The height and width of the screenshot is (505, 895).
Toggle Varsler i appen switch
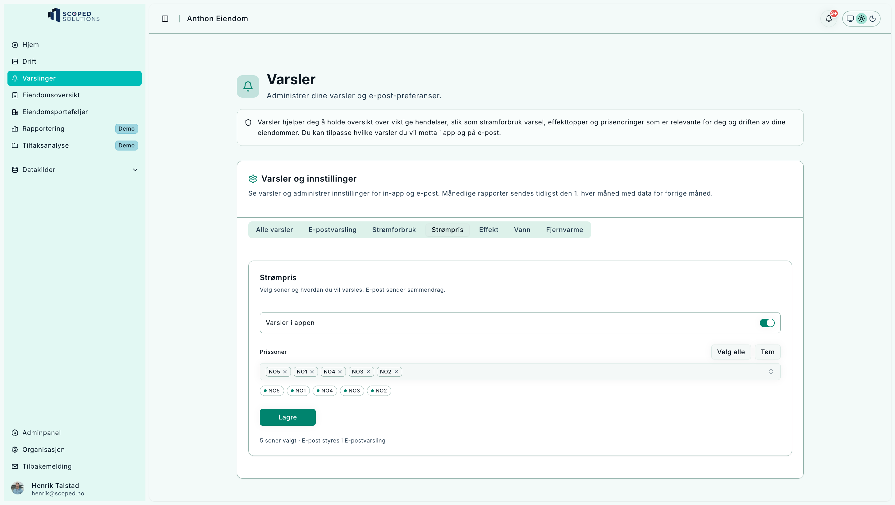pyautogui.click(x=767, y=323)
